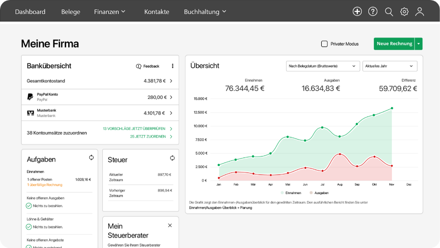Click Einnahmen data point for Nov

click(x=392, y=108)
